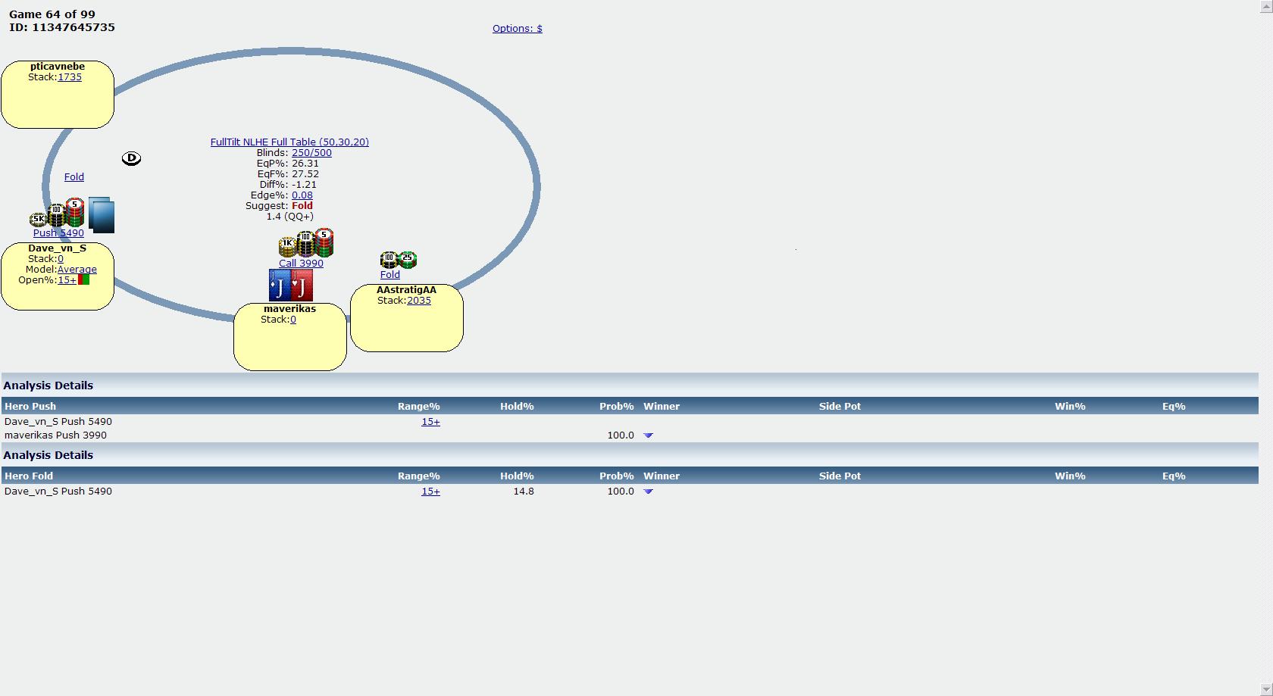This screenshot has height=696, width=1273.
Task: Edit pticavnebe's stack 1735
Action: (x=70, y=77)
